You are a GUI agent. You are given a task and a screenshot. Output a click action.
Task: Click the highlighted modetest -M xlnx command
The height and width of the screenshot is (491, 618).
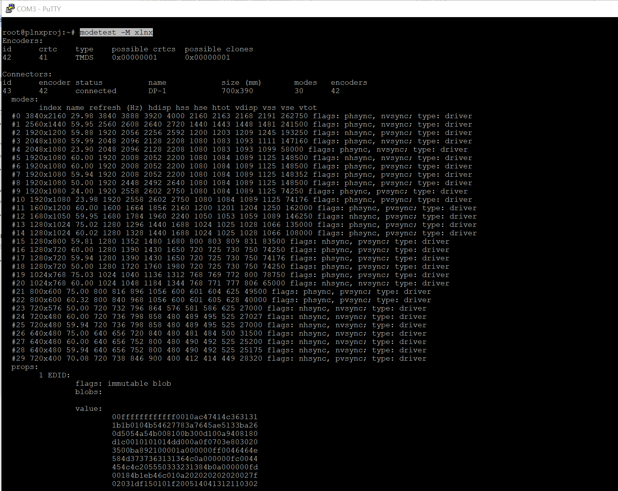(116, 32)
